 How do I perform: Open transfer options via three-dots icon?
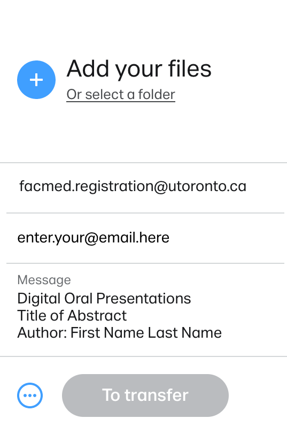[30, 395]
